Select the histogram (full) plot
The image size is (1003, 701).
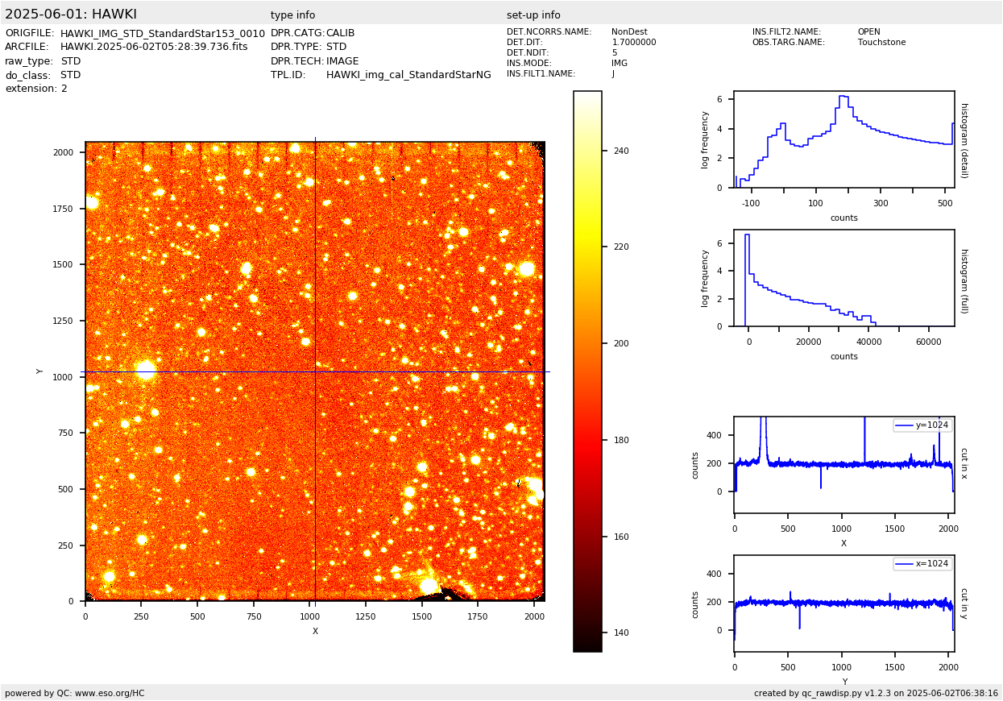pos(843,278)
